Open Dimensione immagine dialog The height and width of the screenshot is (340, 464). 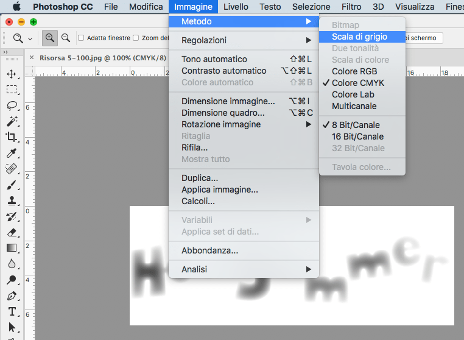pyautogui.click(x=244, y=101)
